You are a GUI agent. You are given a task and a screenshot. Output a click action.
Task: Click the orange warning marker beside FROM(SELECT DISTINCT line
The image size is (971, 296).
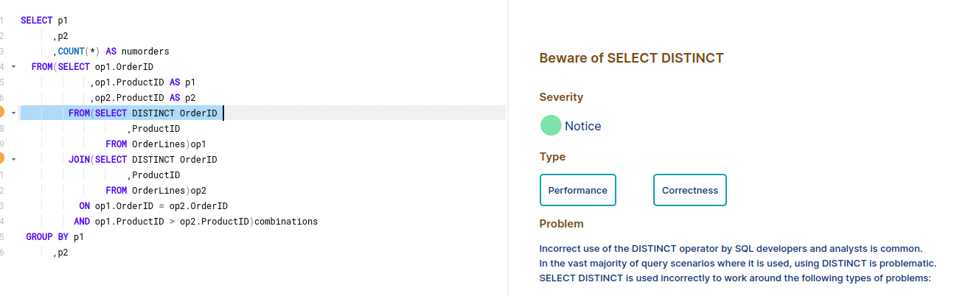point(1,113)
